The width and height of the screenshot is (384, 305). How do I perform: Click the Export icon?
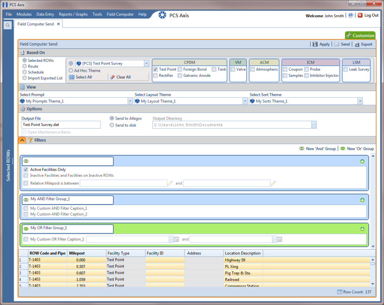pyautogui.click(x=357, y=44)
